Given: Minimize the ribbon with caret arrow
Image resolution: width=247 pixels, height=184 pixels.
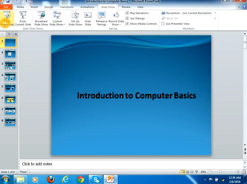Looking at the screenshot, I should click(239, 7).
